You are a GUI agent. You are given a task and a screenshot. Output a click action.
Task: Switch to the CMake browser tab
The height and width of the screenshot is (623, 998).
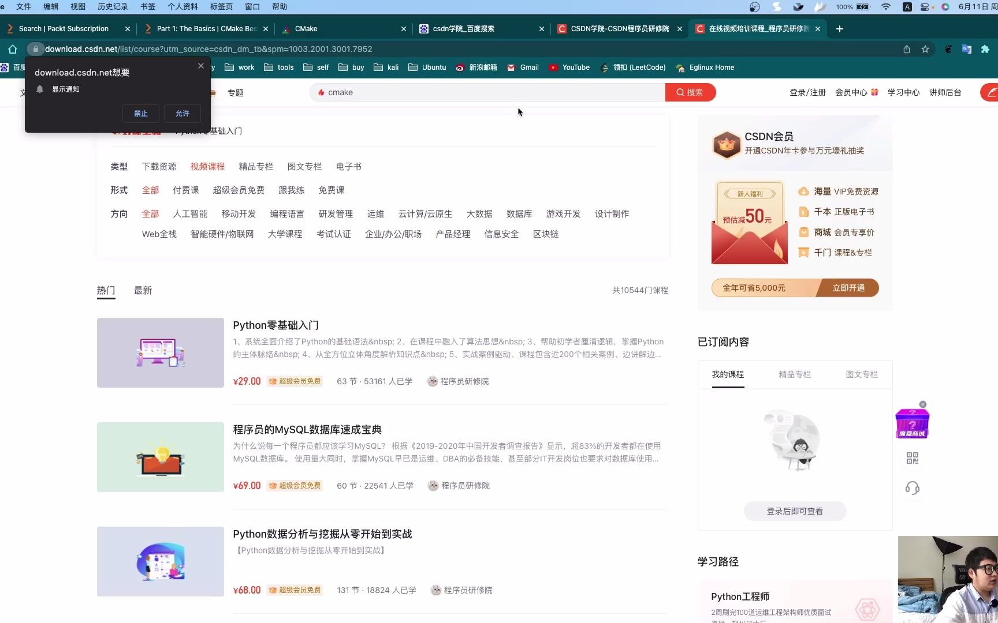(344, 29)
